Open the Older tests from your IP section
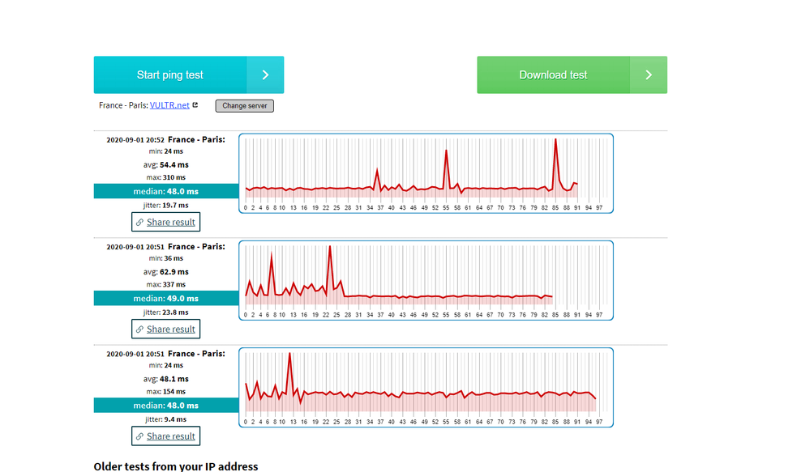This screenshot has height=472, width=810. pos(175,466)
